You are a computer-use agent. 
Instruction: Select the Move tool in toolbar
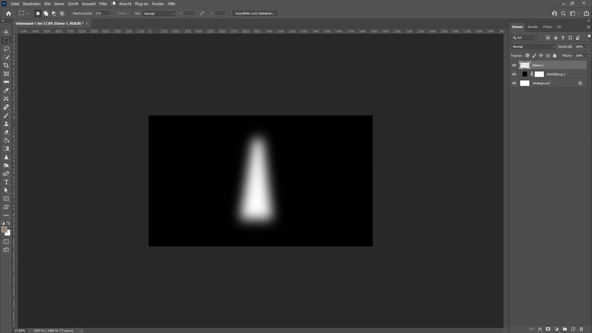(6, 32)
